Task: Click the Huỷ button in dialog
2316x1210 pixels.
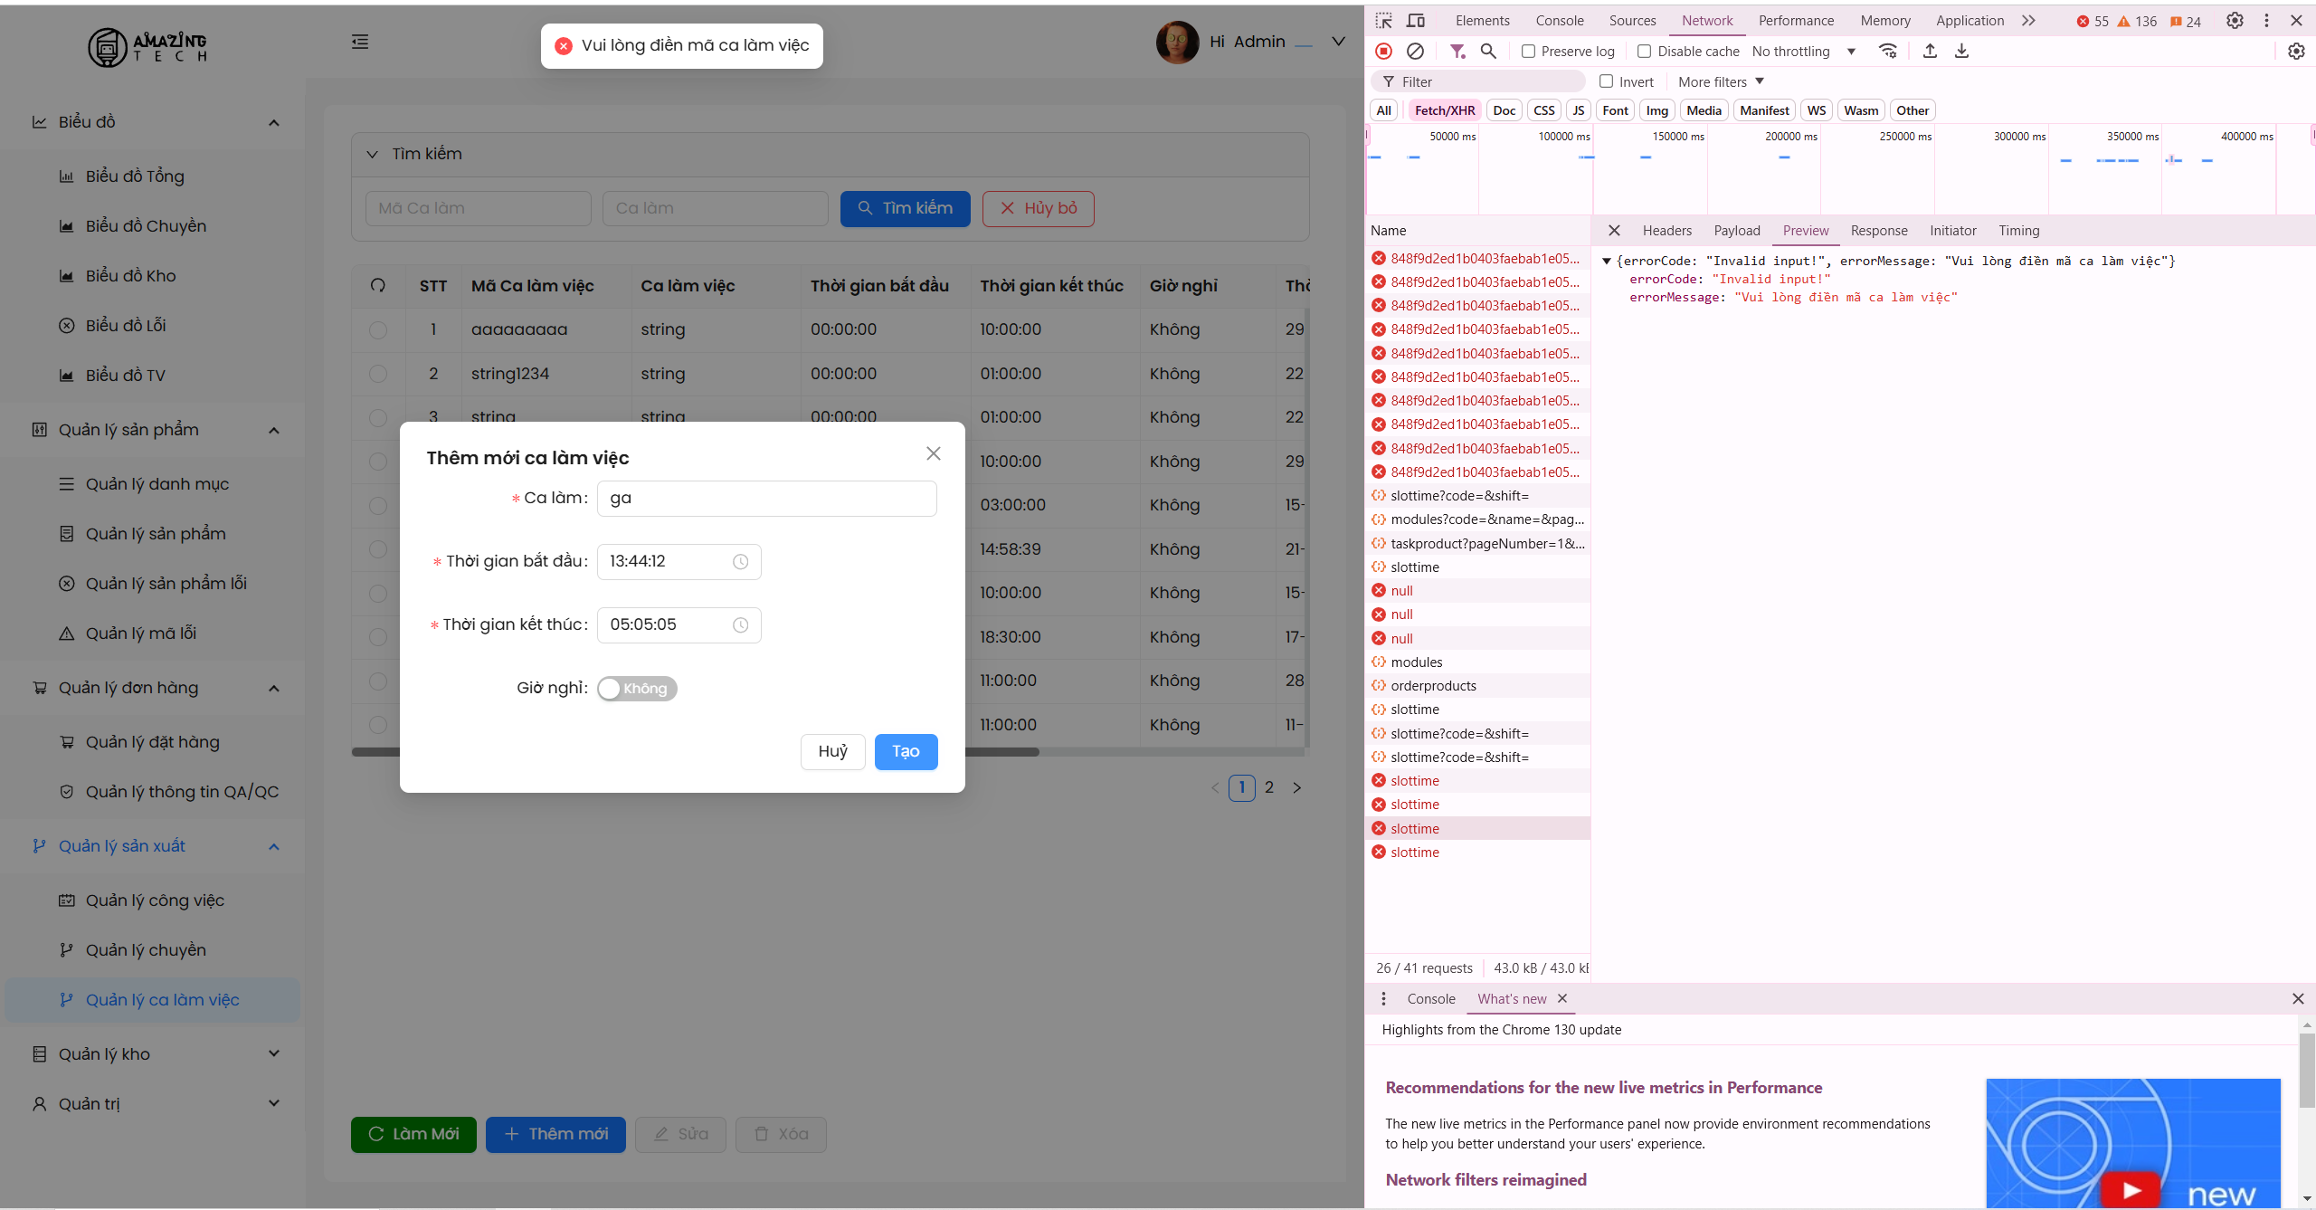Action: [x=832, y=752]
